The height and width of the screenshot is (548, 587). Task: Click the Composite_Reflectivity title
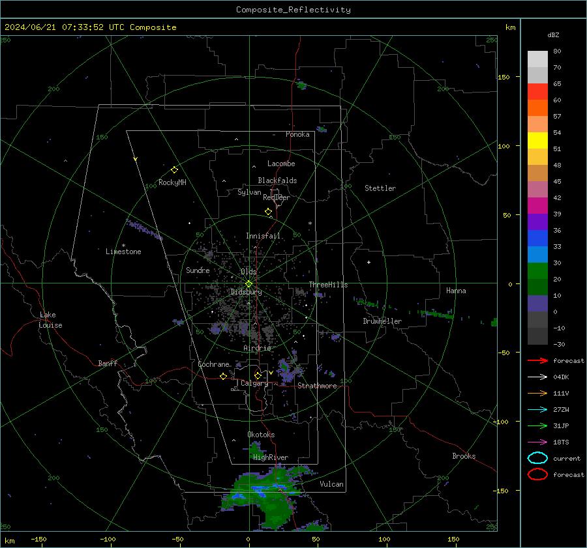click(x=293, y=10)
